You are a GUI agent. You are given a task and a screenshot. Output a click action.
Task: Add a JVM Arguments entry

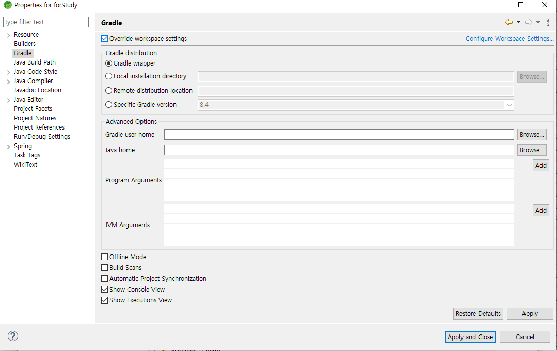[540, 210]
